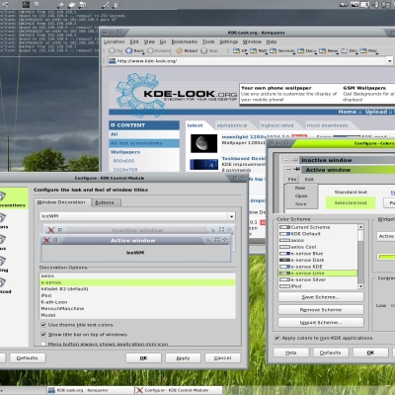Open the alphabetical tab on KDE-Look

point(232,125)
